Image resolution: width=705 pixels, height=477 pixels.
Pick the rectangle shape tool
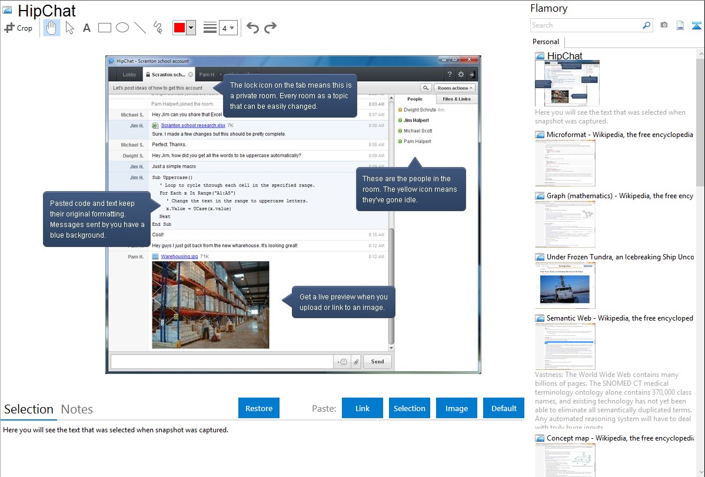[x=104, y=28]
